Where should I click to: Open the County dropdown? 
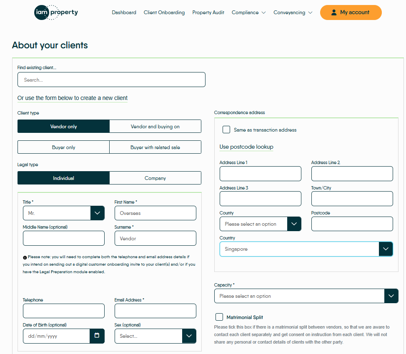coord(294,224)
